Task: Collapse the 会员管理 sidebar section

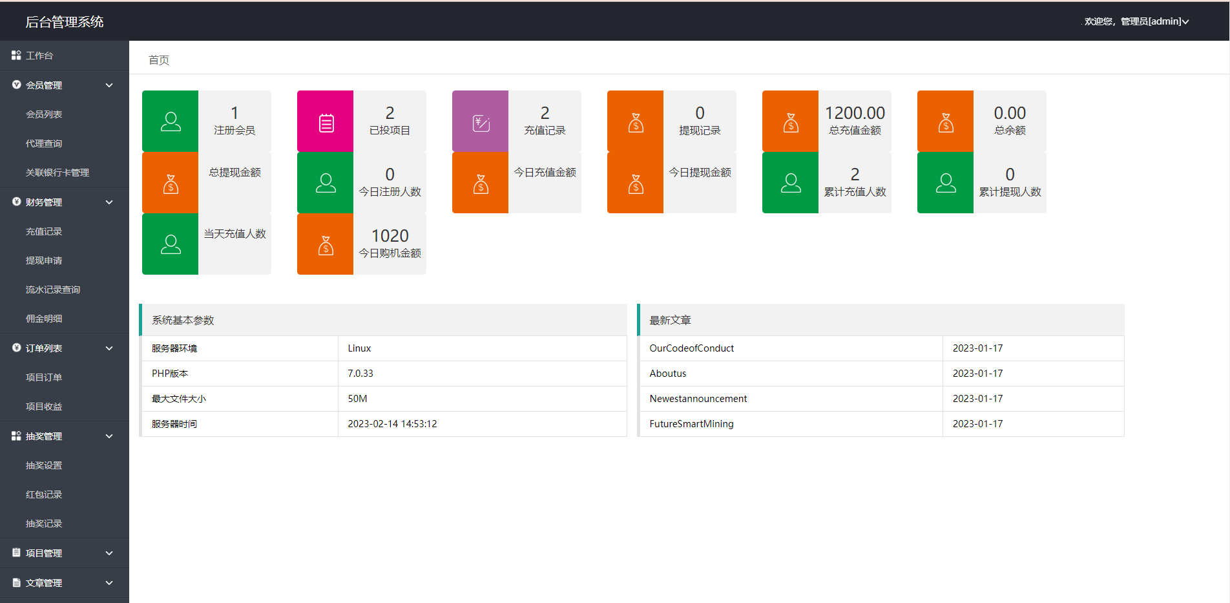Action: point(109,85)
